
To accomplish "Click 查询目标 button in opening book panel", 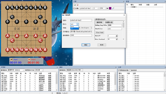I will 4,70.
